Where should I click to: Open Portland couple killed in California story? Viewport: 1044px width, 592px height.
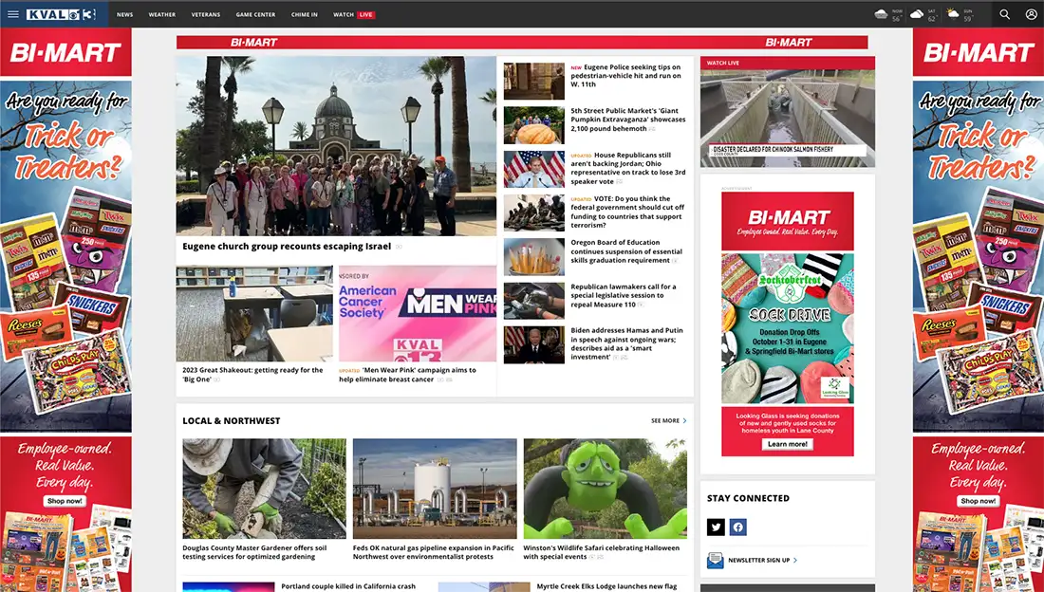click(x=348, y=586)
